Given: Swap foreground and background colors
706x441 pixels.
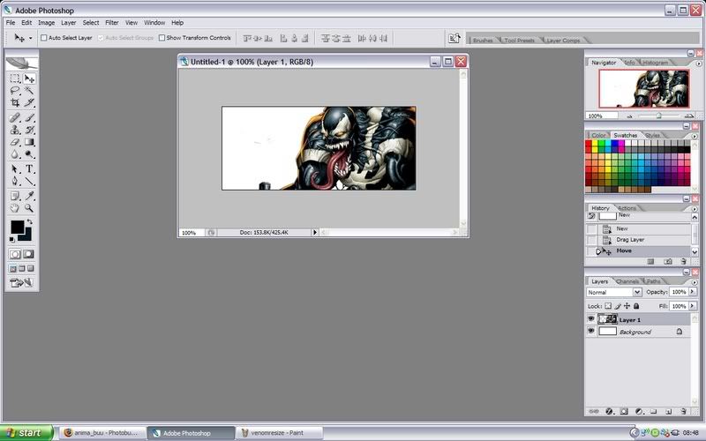Looking at the screenshot, I should (30, 221).
